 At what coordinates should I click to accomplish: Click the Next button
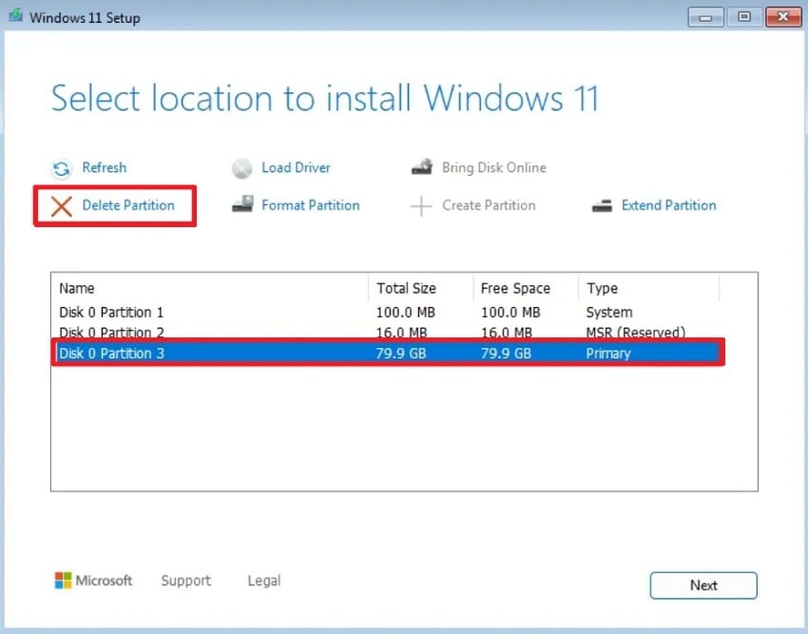[703, 586]
